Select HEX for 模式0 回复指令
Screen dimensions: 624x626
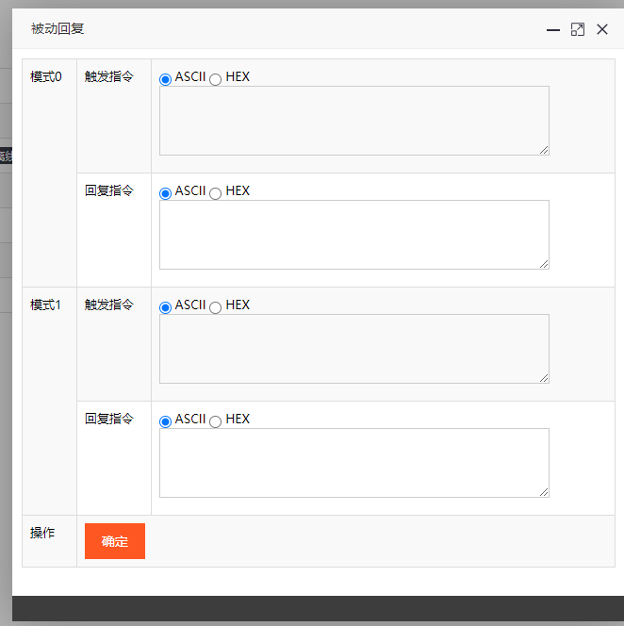pyautogui.click(x=215, y=193)
